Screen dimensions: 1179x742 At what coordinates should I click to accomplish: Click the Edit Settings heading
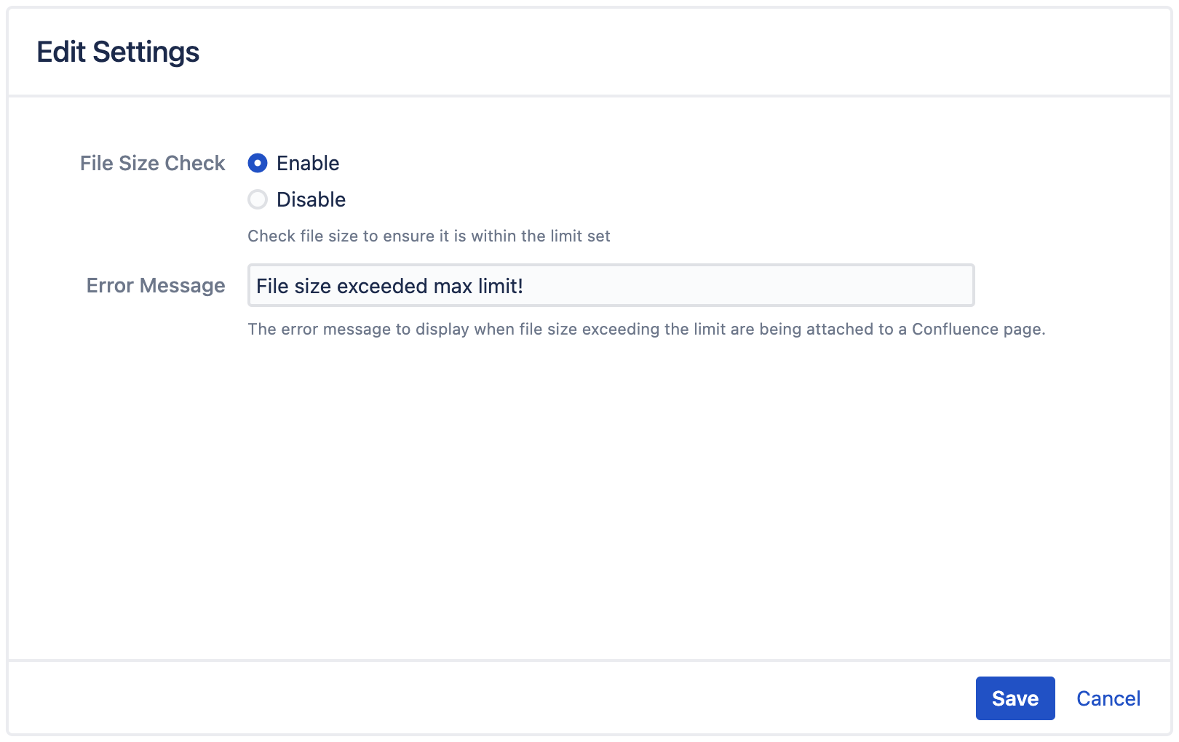pyautogui.click(x=119, y=51)
